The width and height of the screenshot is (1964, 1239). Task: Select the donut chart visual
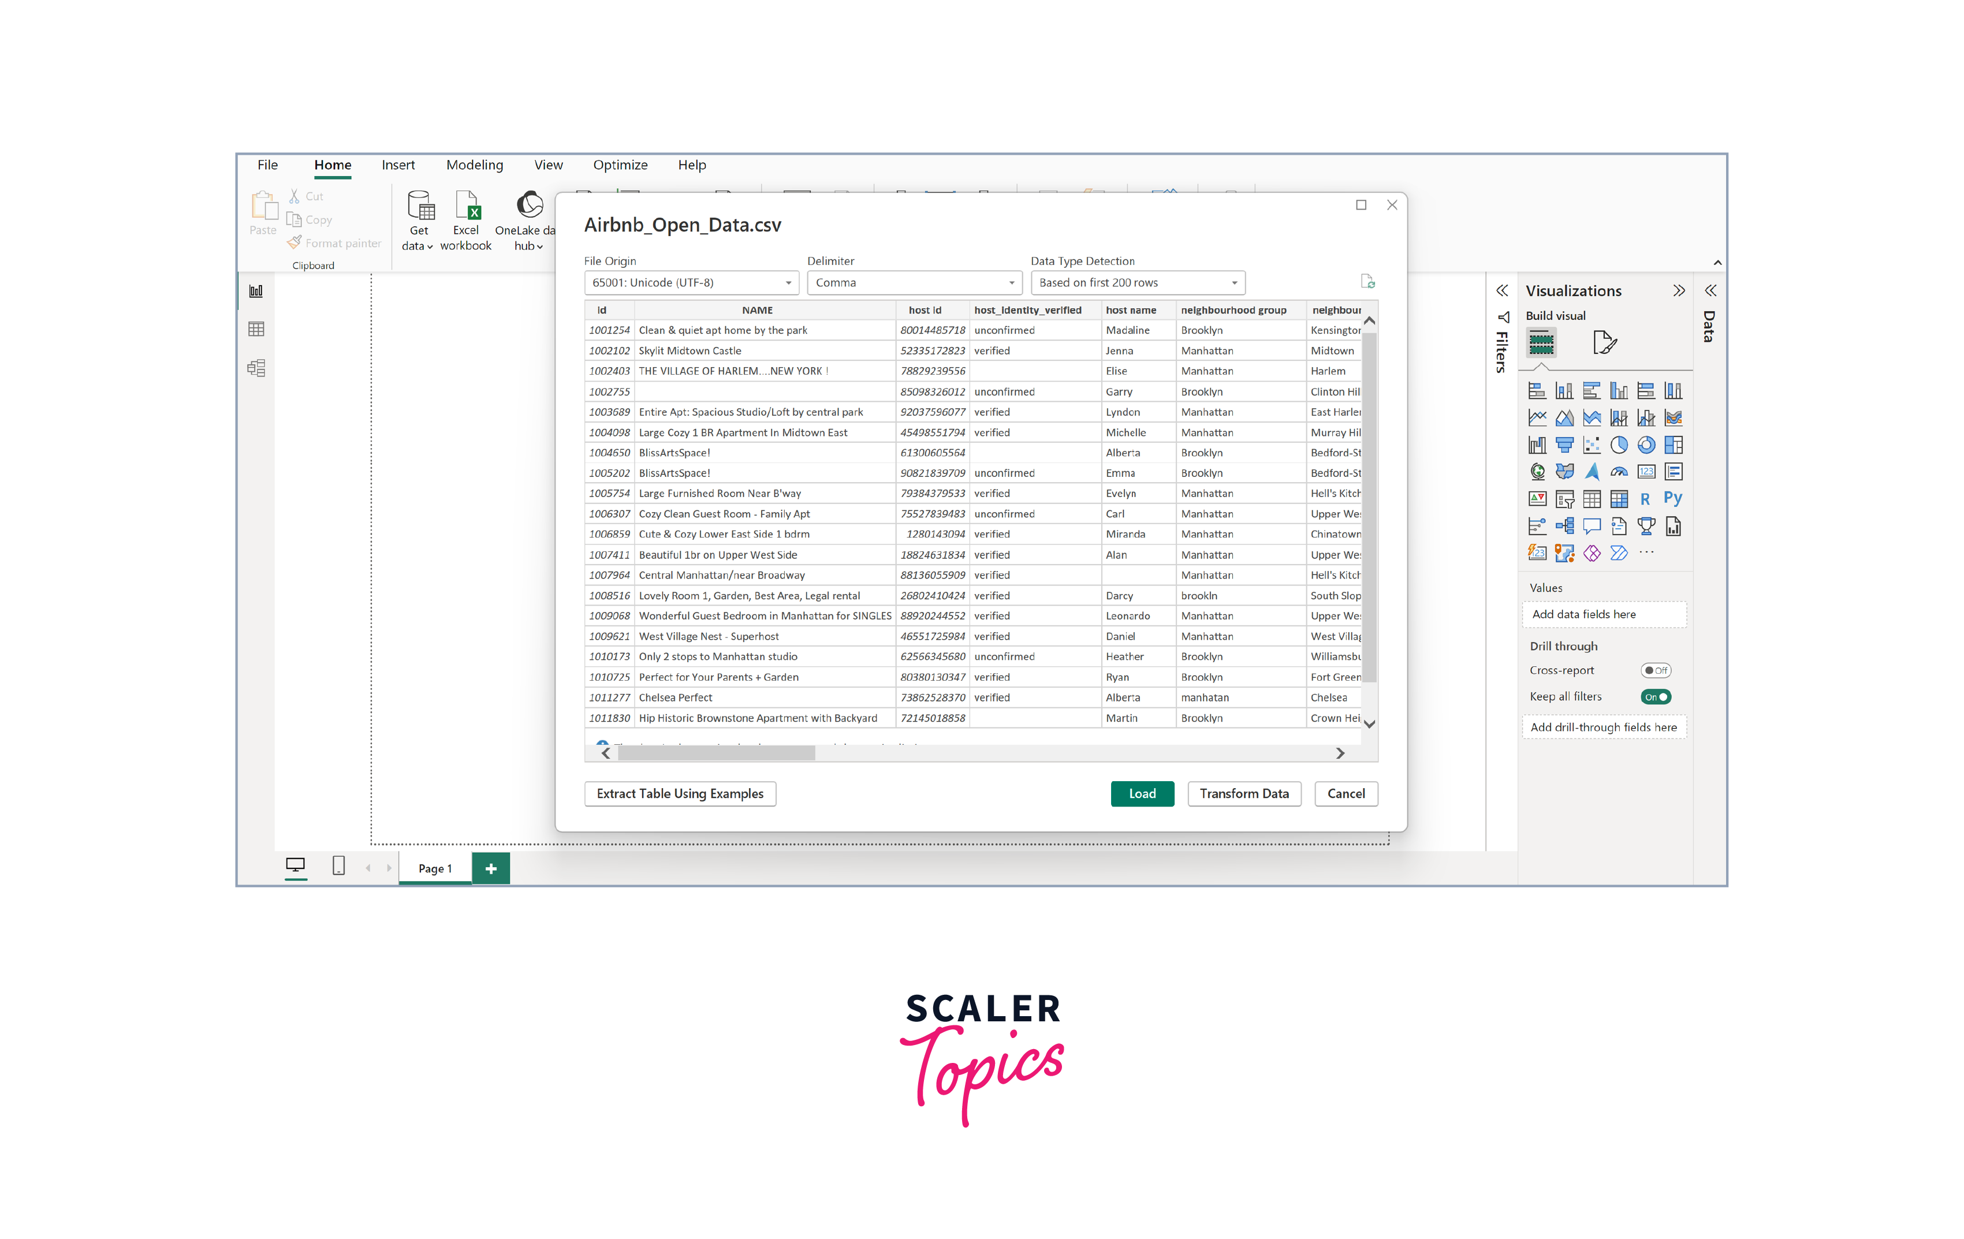(x=1646, y=445)
